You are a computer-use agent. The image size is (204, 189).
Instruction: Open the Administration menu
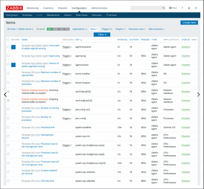(x=99, y=8)
